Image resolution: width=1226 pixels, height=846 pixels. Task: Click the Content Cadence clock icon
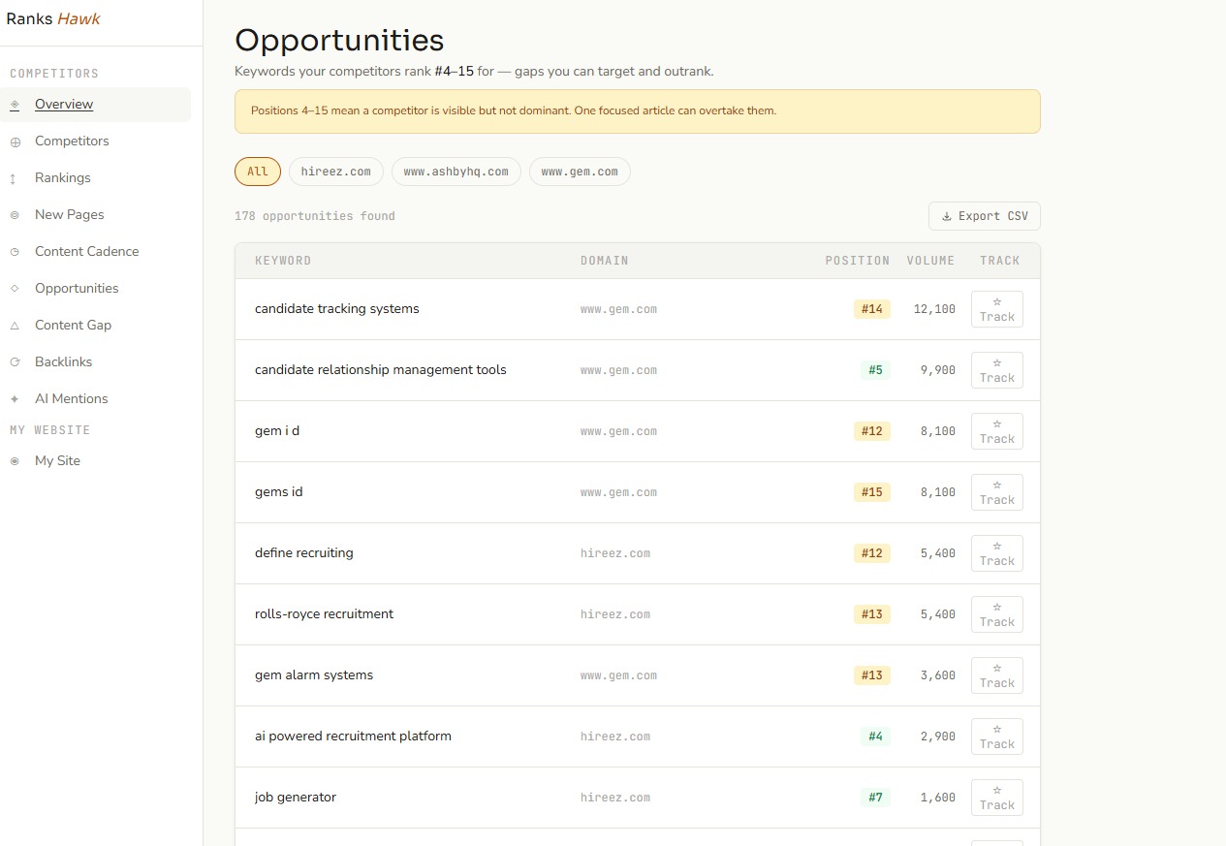(x=15, y=252)
